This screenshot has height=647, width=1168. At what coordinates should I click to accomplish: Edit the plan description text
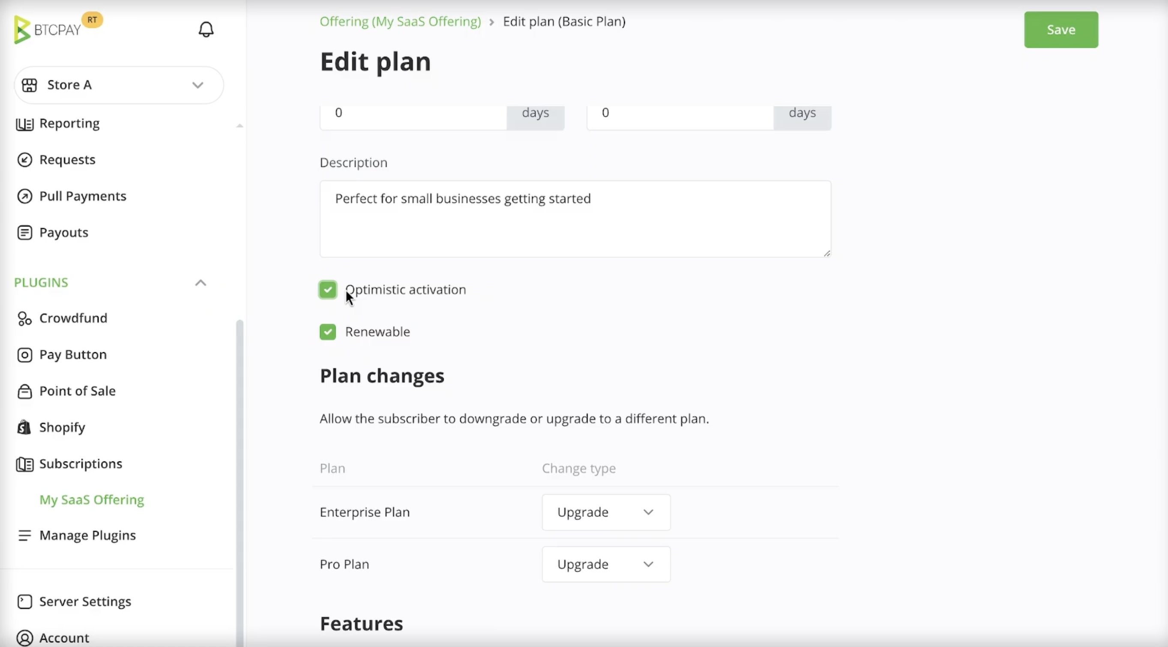(x=575, y=219)
